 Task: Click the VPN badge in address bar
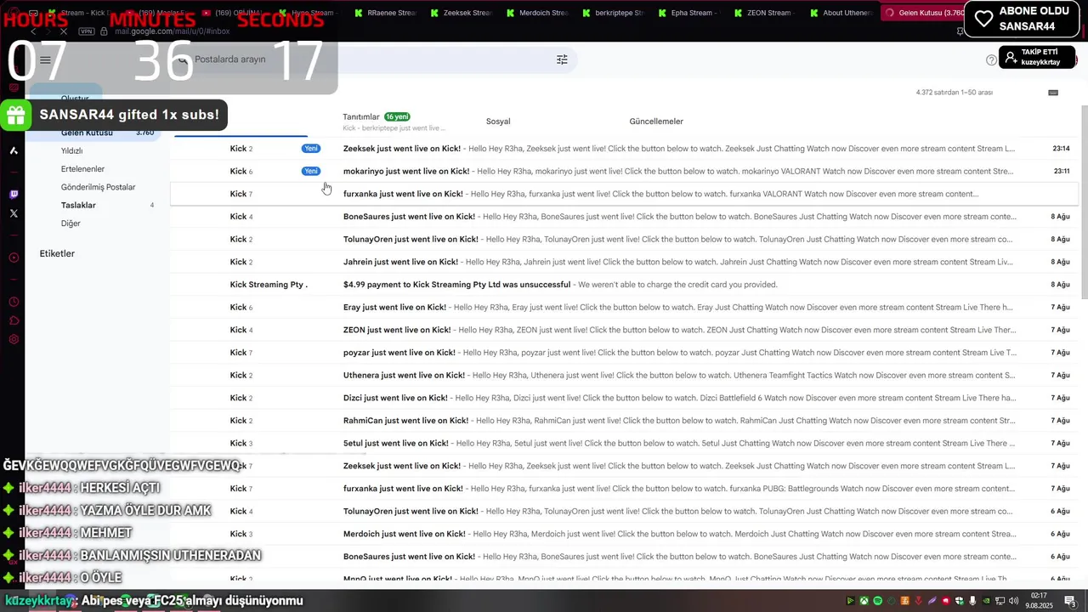(x=87, y=31)
